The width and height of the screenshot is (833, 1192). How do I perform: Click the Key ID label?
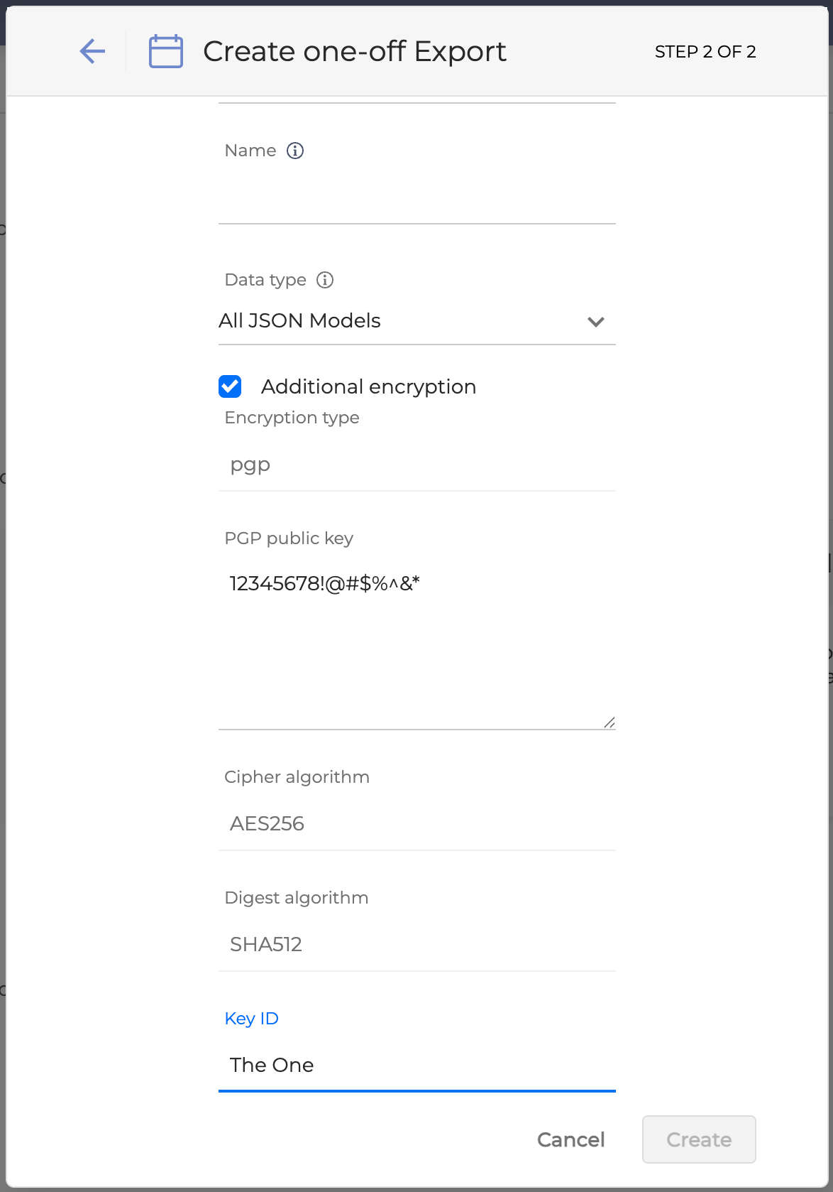pos(252,1019)
